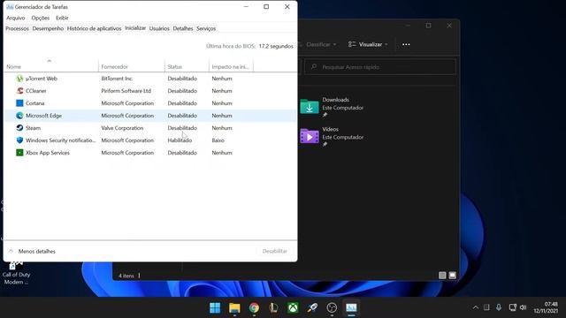Switch to the Usuários tab
This screenshot has width=566, height=318.
[159, 28]
